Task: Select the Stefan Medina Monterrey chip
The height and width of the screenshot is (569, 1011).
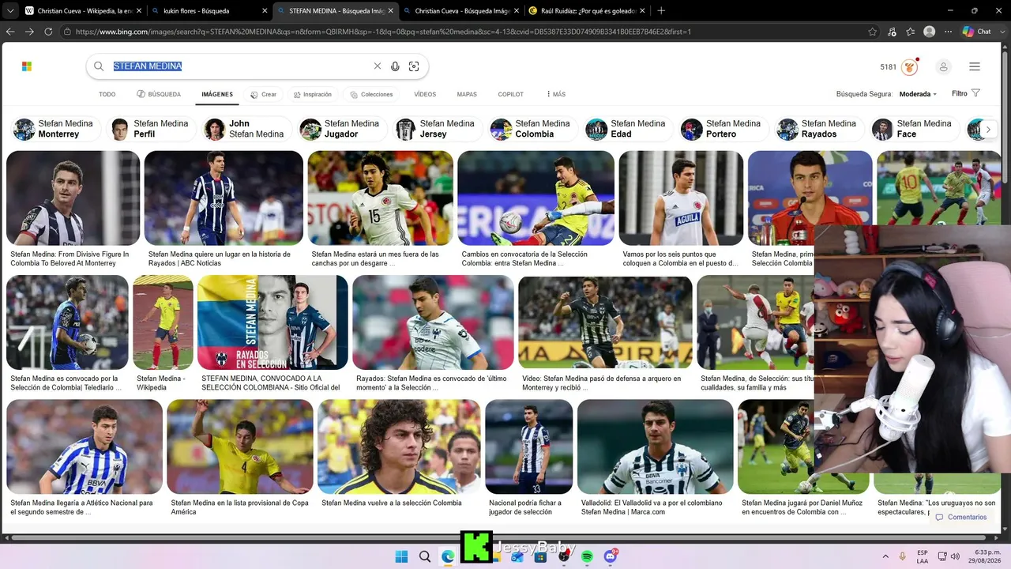Action: tap(54, 129)
